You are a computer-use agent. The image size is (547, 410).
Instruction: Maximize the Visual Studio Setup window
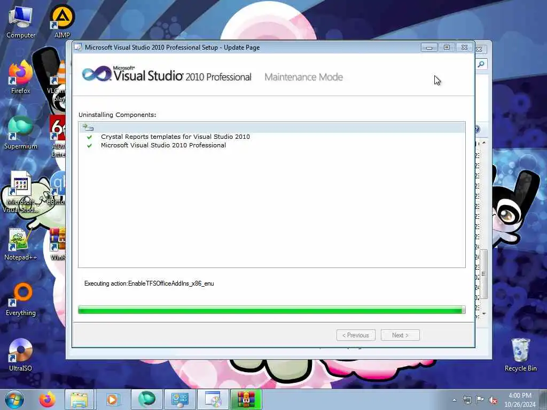click(x=447, y=48)
